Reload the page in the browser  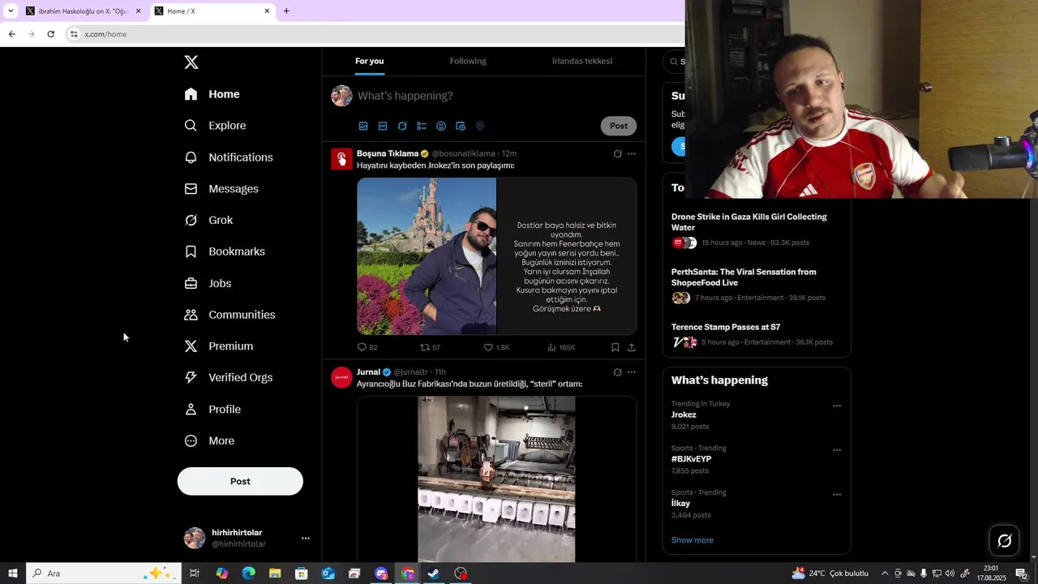coord(50,34)
